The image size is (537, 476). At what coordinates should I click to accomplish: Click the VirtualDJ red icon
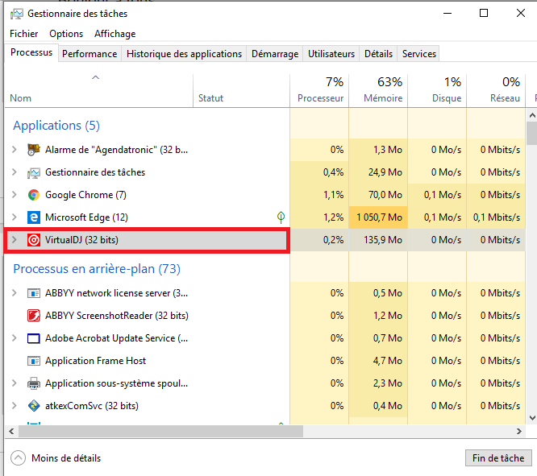34,240
